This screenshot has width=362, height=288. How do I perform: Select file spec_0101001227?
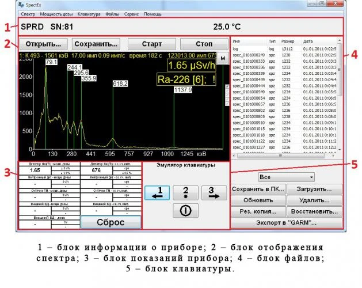click(x=284, y=147)
